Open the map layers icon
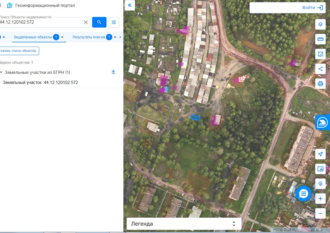The width and height of the screenshot is (330, 233). pos(320,24)
